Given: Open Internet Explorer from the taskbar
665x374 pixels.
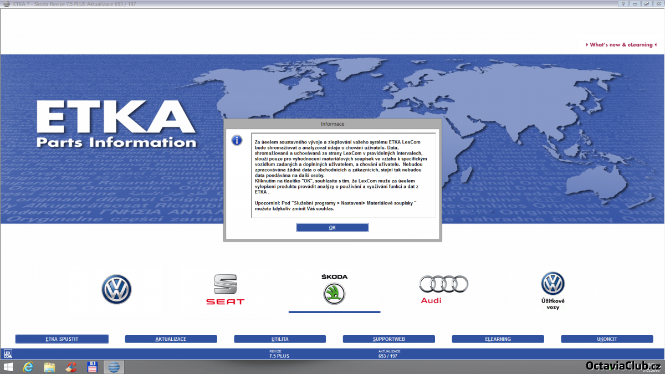Looking at the screenshot, I should [x=28, y=367].
